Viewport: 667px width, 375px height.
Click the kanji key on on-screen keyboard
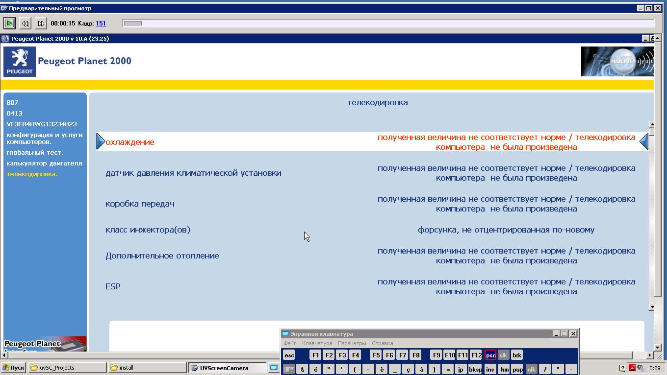coord(289,369)
